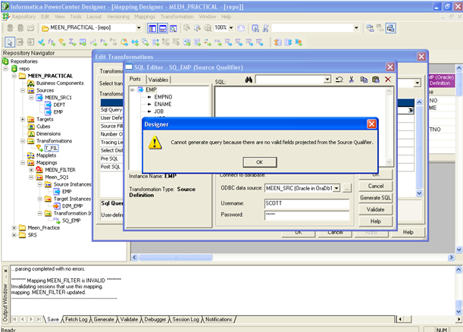
Task: Expand the Meen_Practice folder
Action: [x=14, y=227]
